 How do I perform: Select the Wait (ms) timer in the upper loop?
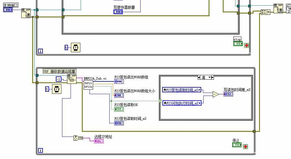(x=76, y=47)
